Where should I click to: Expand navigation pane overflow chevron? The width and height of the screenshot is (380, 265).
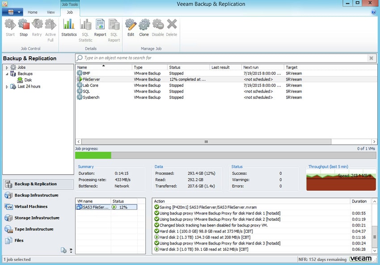[71, 250]
